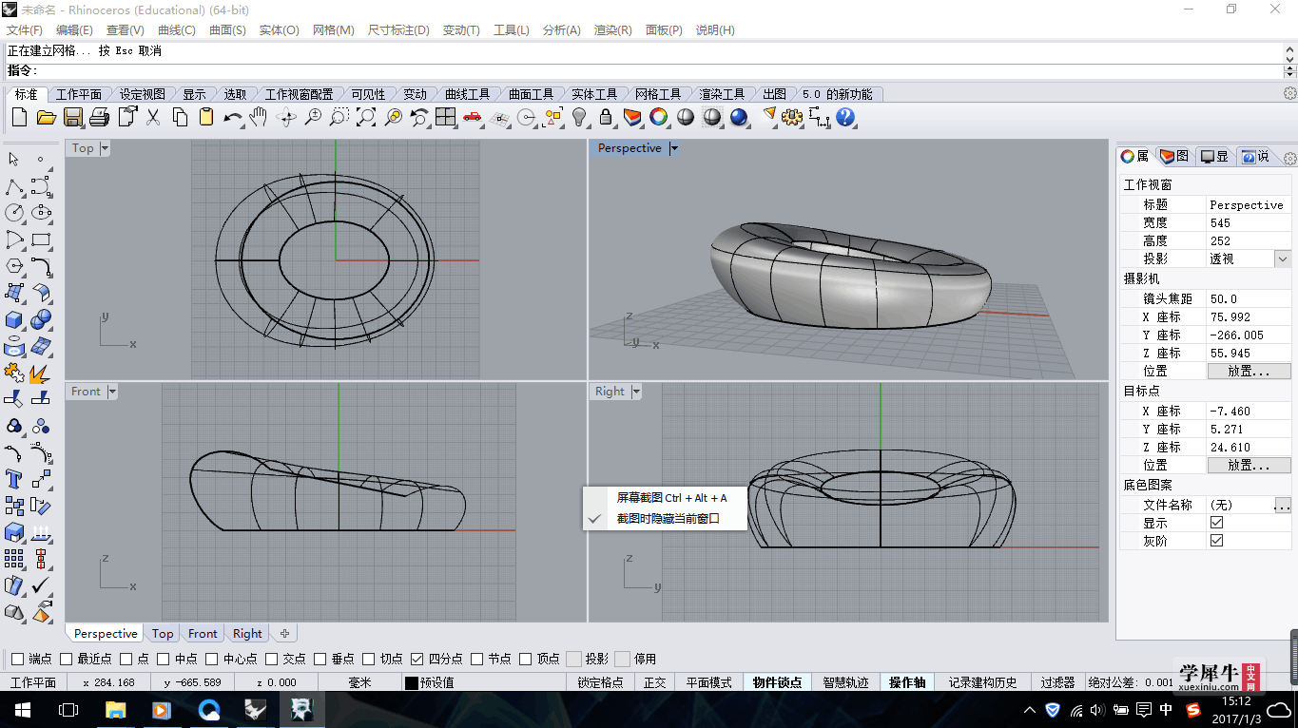Enable the 中点 osnap checkbox

[164, 659]
